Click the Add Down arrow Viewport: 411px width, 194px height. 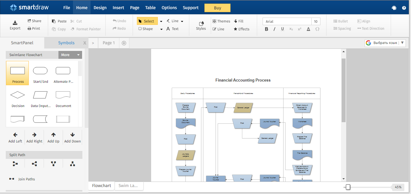(72, 135)
